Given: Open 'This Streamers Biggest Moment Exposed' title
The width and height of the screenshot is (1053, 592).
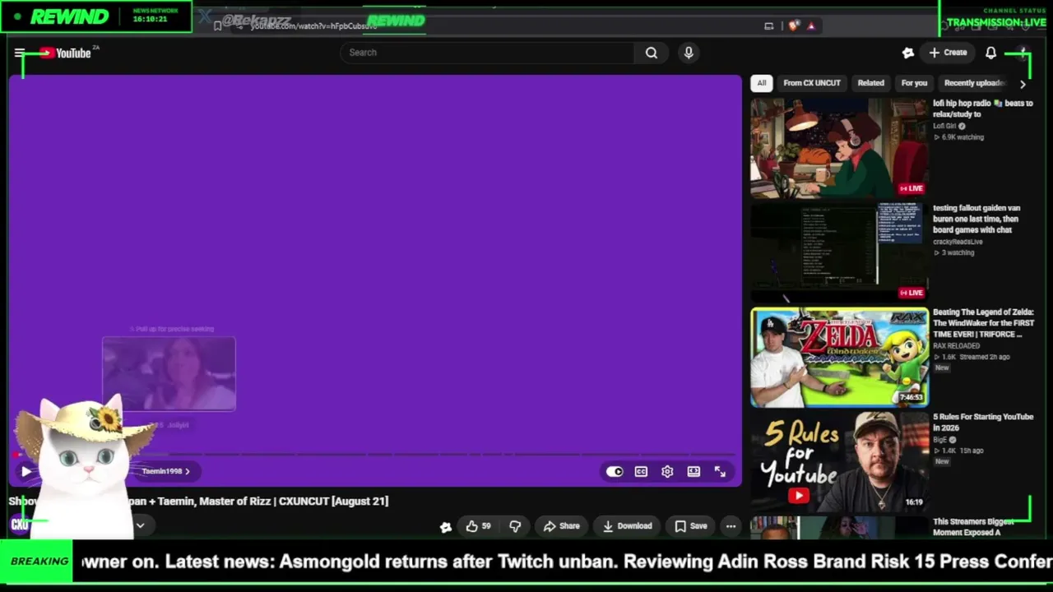Looking at the screenshot, I should click(973, 527).
